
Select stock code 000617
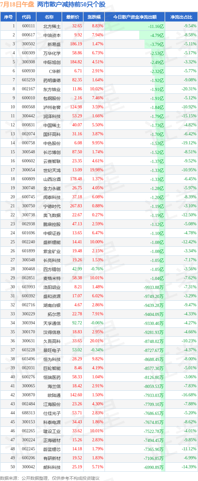pyautogui.click(x=28, y=35)
